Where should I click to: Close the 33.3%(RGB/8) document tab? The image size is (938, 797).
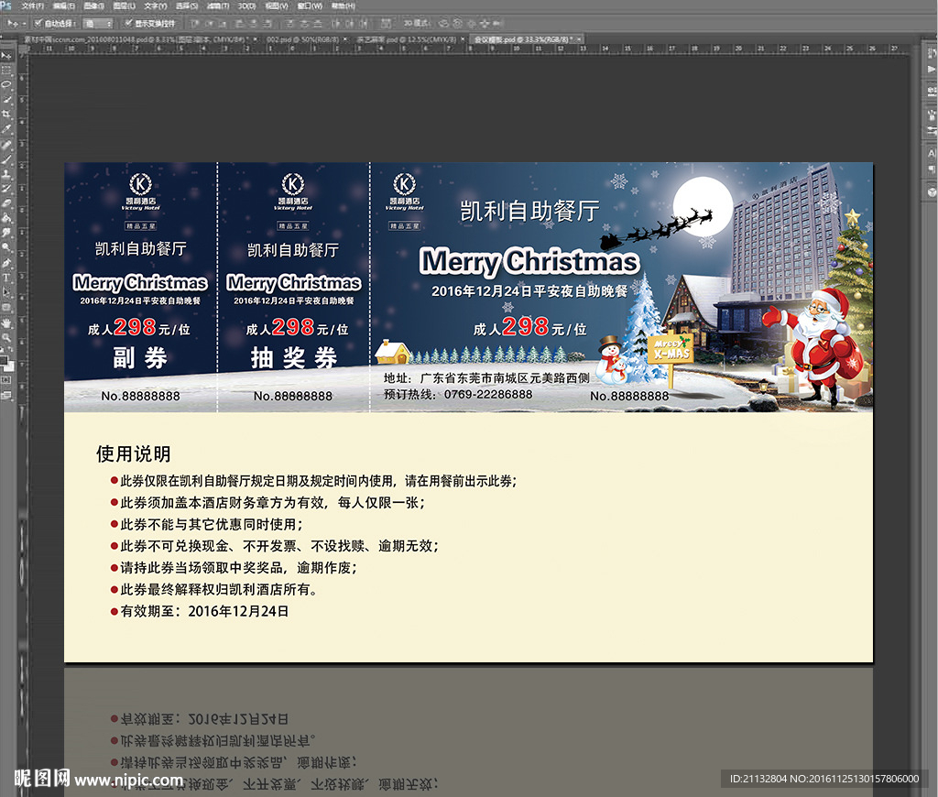pos(579,38)
